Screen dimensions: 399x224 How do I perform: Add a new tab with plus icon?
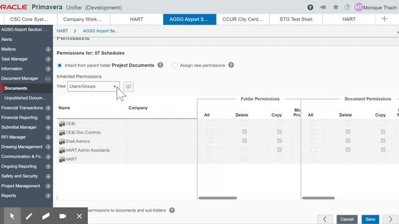tap(384, 19)
